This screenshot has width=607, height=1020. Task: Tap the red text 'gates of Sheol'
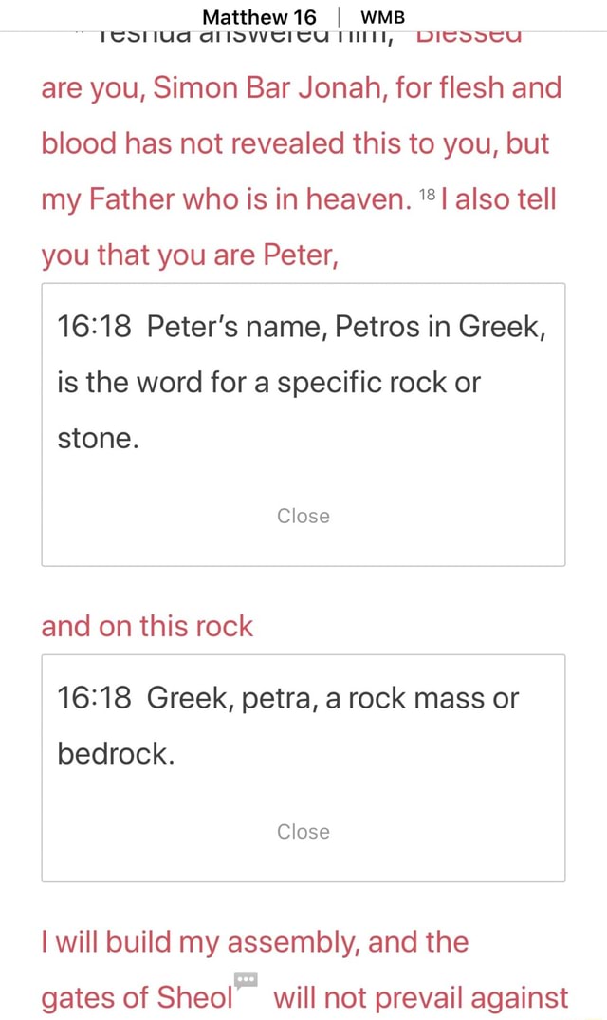tap(136, 998)
